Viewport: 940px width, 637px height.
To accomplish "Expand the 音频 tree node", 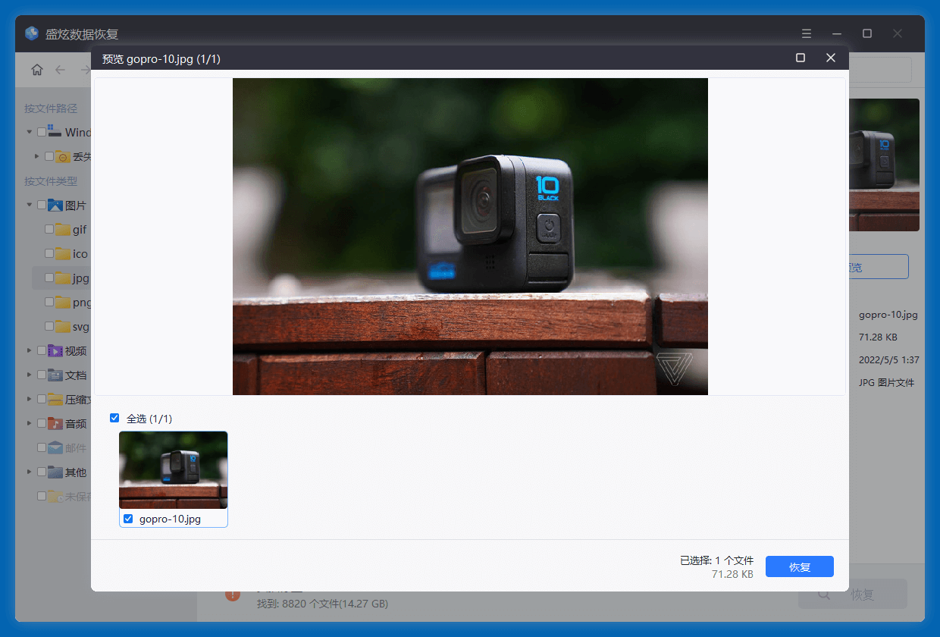I will point(30,424).
